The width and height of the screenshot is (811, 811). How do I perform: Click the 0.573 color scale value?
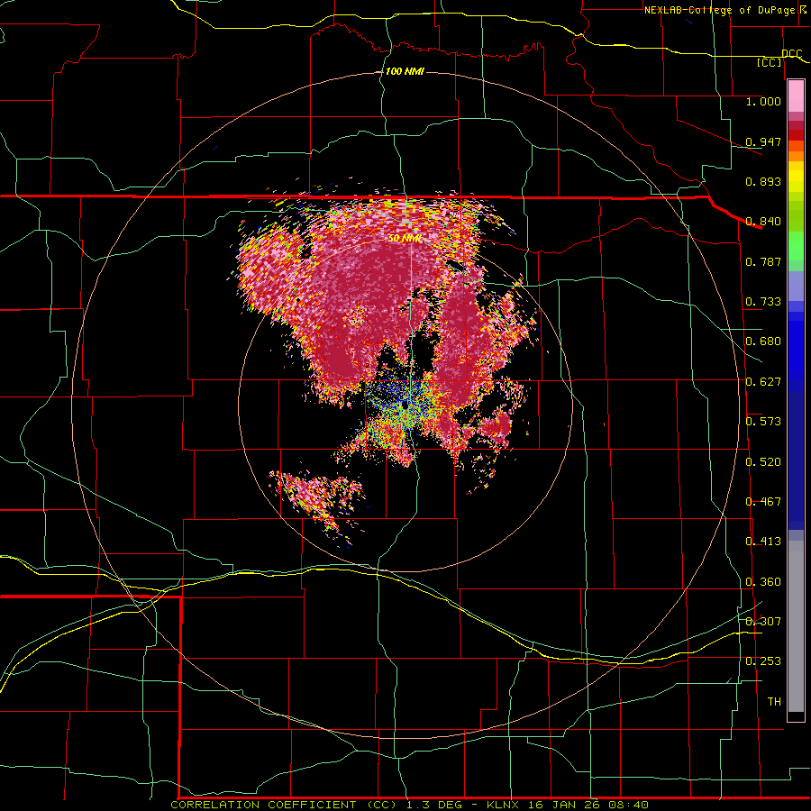pos(763,422)
